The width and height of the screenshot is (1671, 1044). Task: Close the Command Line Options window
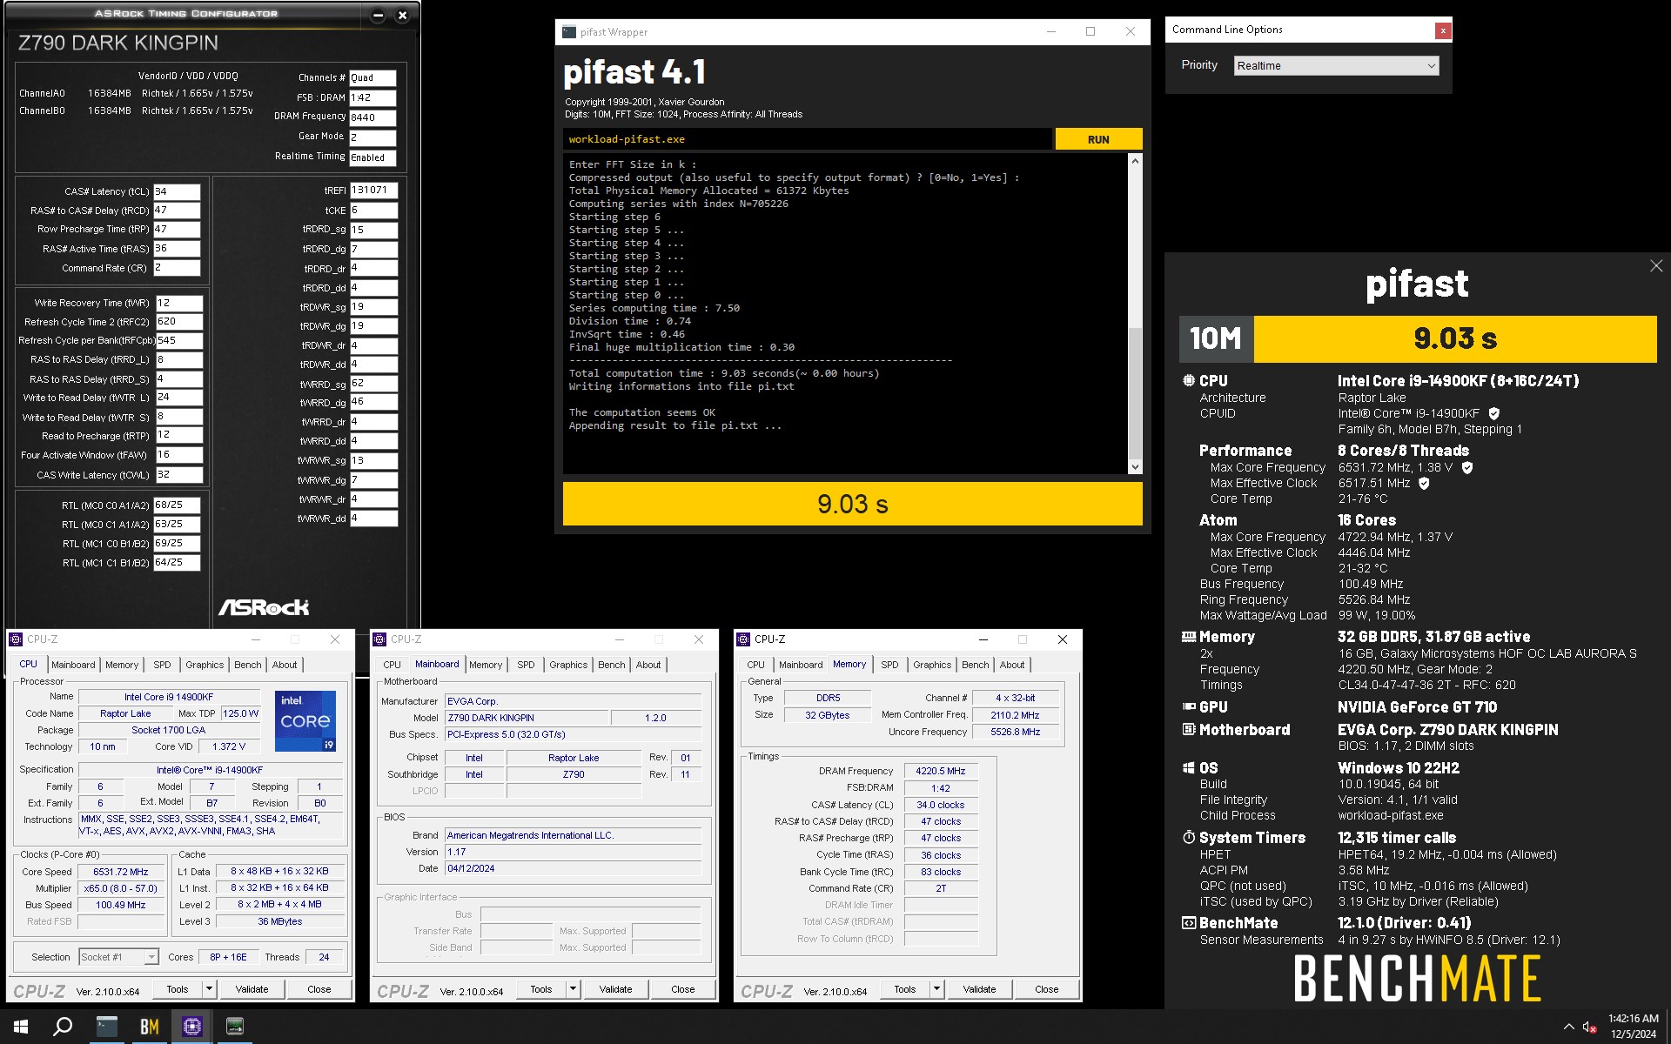point(1443,30)
